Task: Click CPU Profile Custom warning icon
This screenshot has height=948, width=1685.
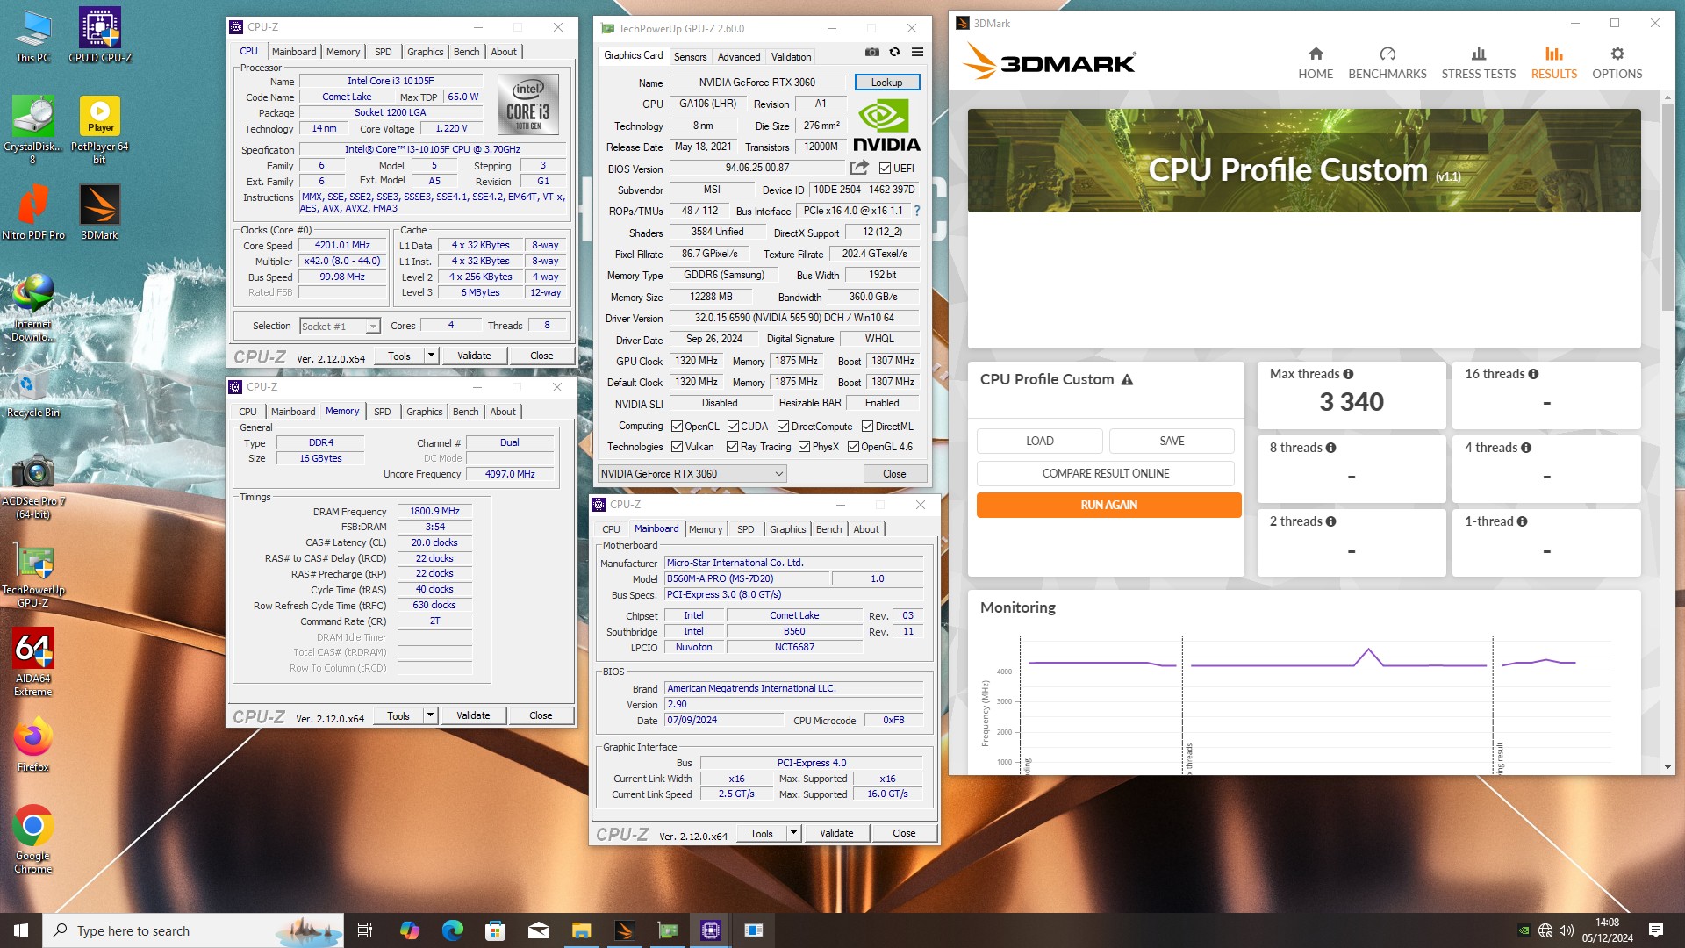Action: coord(1127,380)
